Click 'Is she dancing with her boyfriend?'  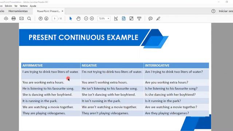170,95
